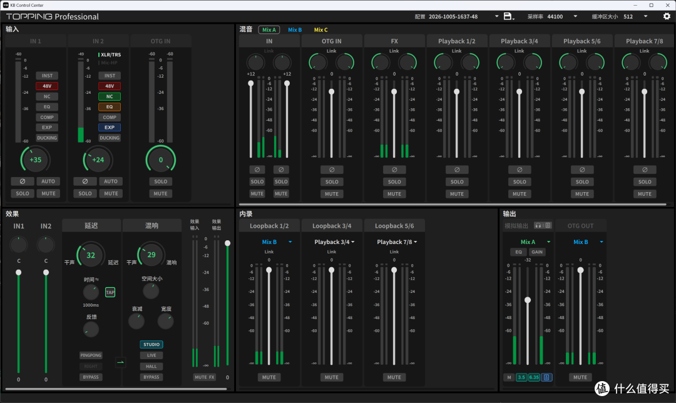The image size is (676, 403).
Task: Toggle EXP on IN 2
Action: coord(110,128)
